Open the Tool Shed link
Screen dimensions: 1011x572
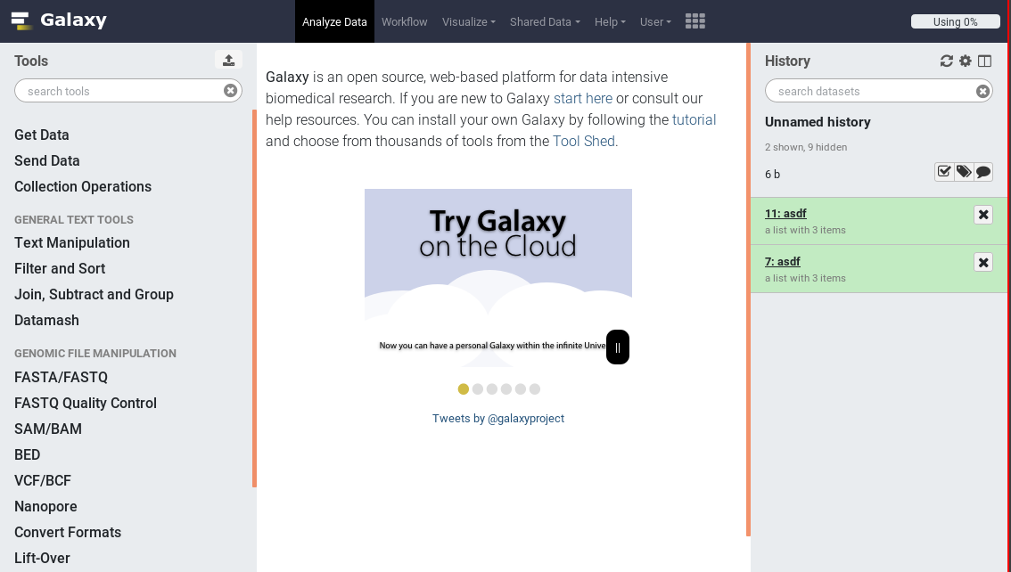pyautogui.click(x=583, y=141)
